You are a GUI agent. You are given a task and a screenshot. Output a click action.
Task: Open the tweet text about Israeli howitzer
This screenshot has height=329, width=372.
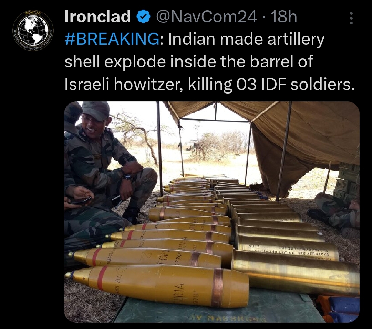pos(210,62)
